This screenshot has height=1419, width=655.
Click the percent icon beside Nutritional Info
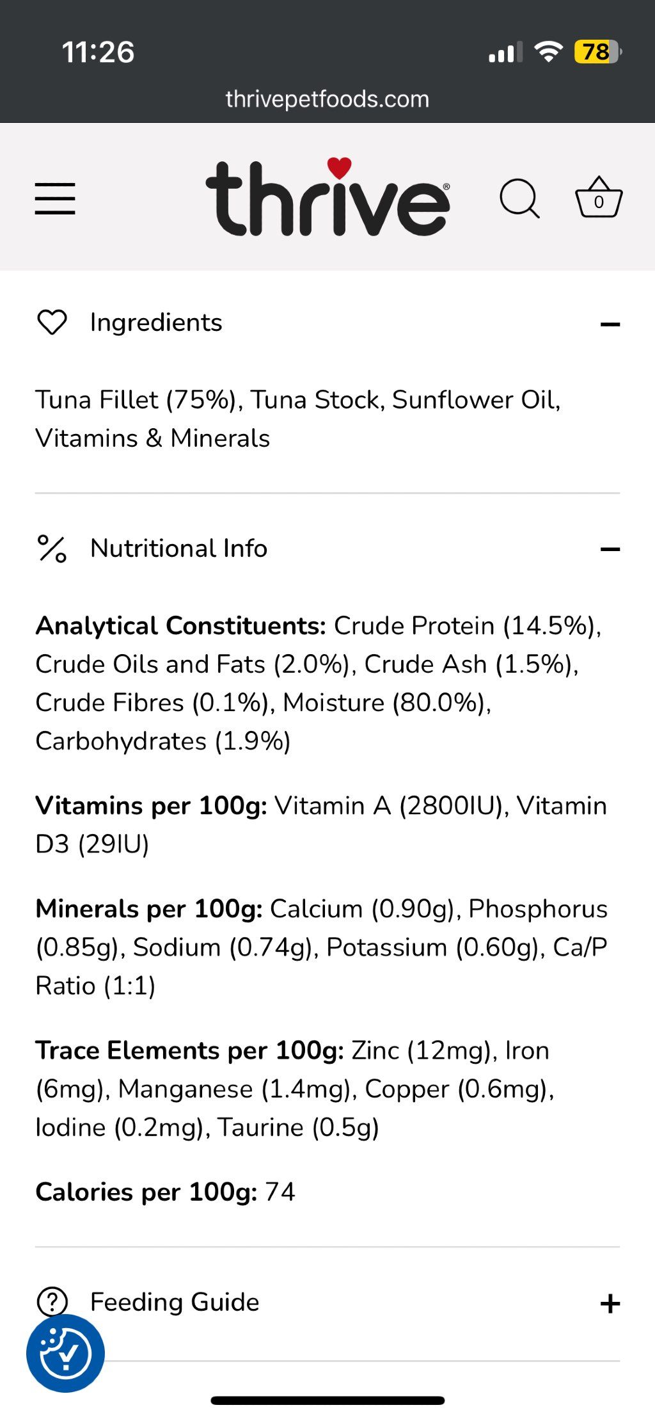click(52, 549)
